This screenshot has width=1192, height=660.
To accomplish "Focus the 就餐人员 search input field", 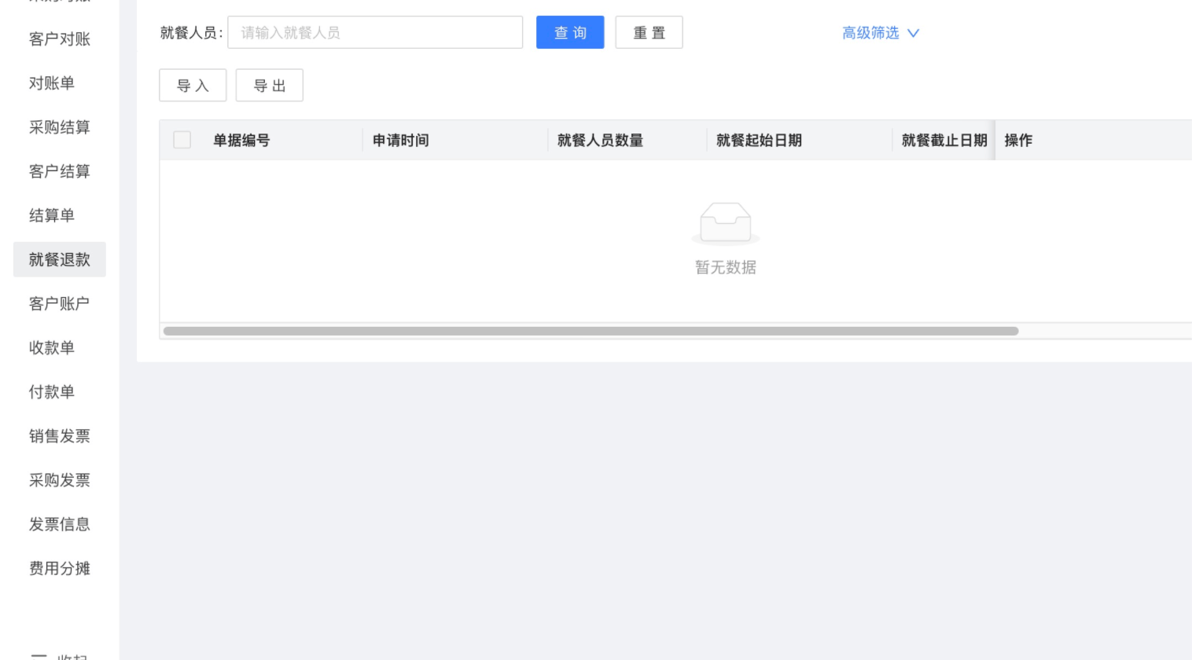I will (375, 32).
